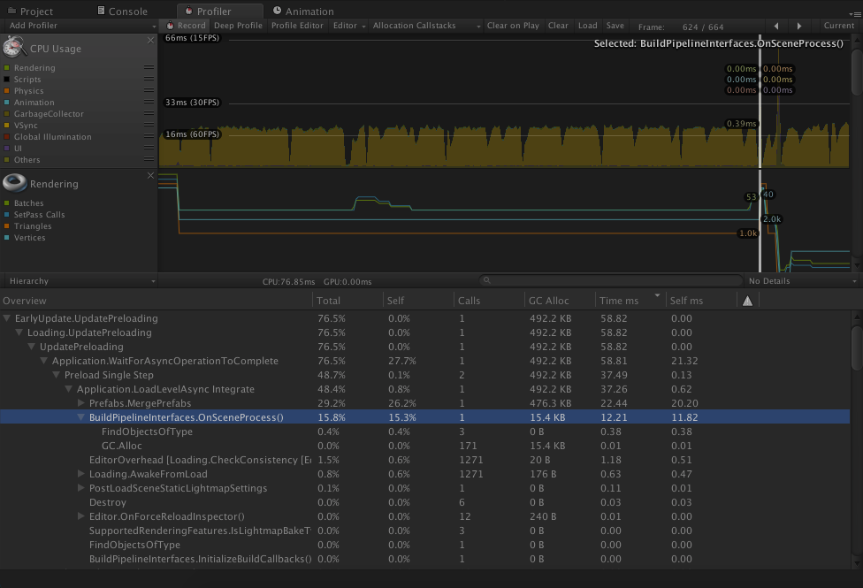Close the Rendering profiler module

click(150, 176)
